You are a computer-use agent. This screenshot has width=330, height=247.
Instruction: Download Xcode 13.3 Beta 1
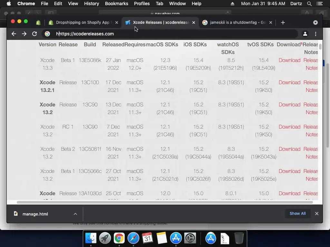click(x=289, y=60)
